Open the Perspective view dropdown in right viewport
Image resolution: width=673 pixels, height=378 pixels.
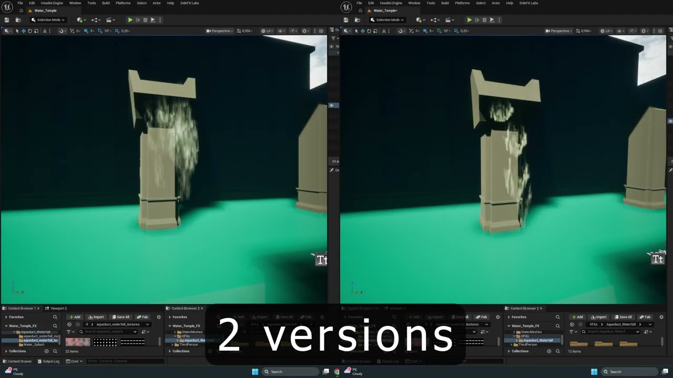[x=559, y=31]
